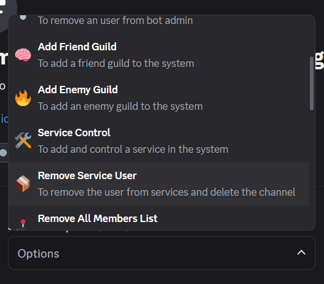Image resolution: width=324 pixels, height=284 pixels.
Task: Click the brain emoji beside Add Friend Guild
Action: pyautogui.click(x=23, y=55)
